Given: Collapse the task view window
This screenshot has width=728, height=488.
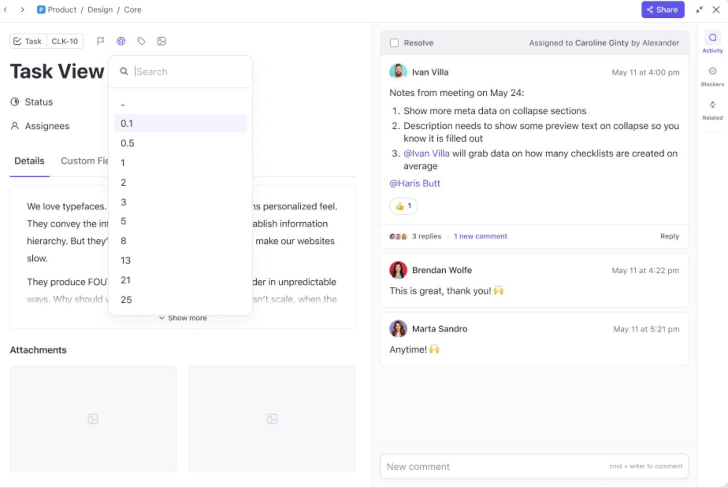Looking at the screenshot, I should click(699, 10).
